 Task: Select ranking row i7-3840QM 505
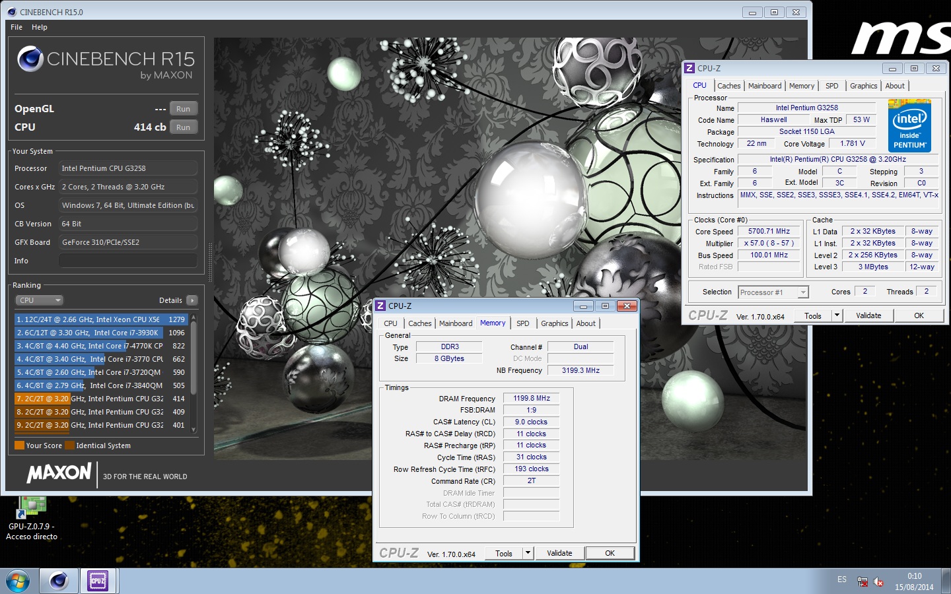tap(101, 385)
